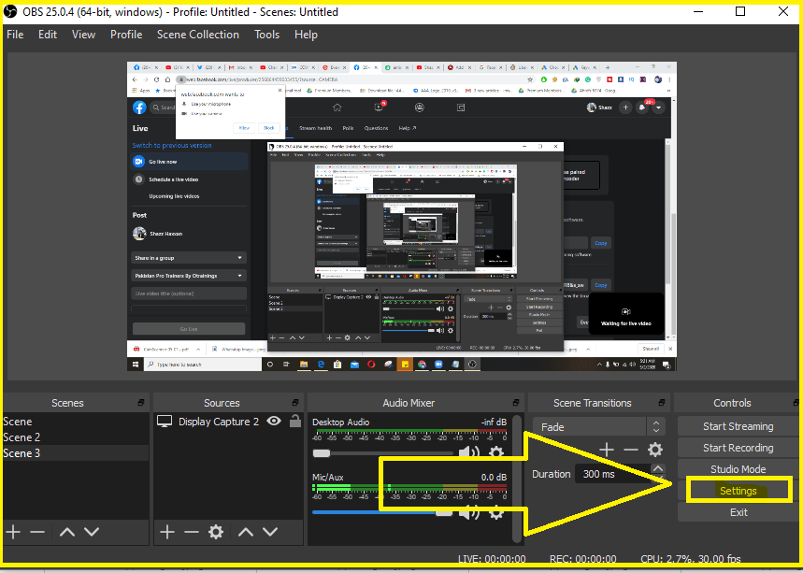Image resolution: width=803 pixels, height=573 pixels.
Task: Open Mic/Aux settings gear
Action: pos(496,512)
